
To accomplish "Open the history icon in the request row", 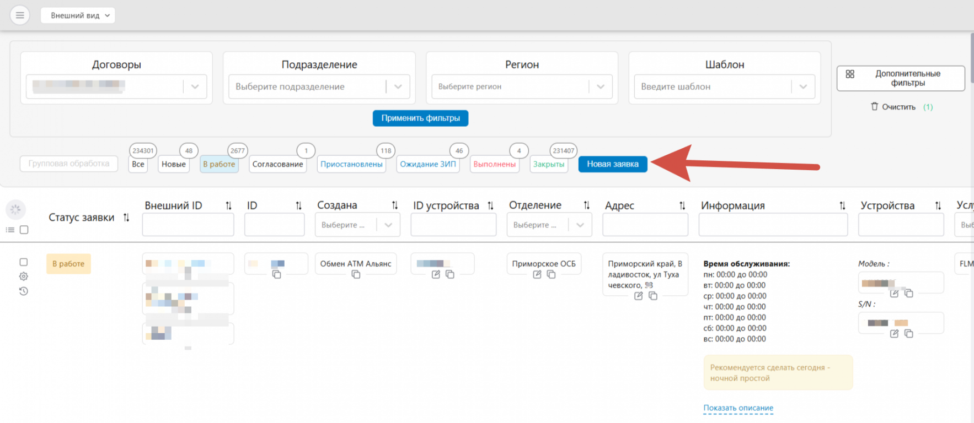I will coord(24,291).
